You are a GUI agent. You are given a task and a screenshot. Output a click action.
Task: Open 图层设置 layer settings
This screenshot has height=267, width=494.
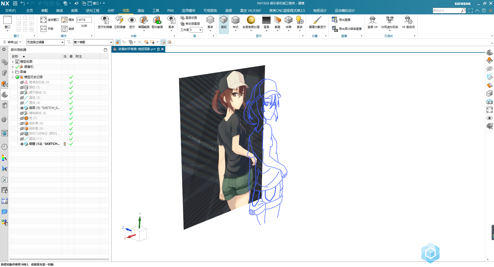[189, 18]
